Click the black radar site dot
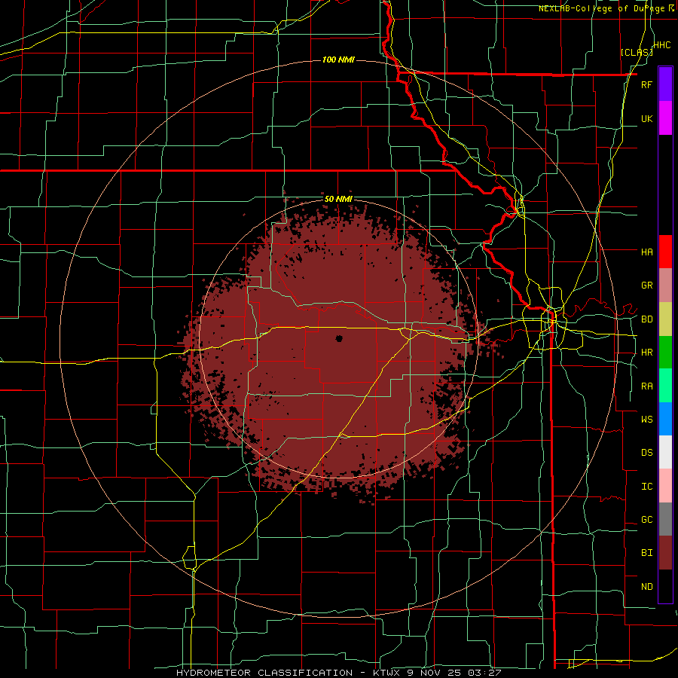Screen dimensions: 678x678 (339, 338)
